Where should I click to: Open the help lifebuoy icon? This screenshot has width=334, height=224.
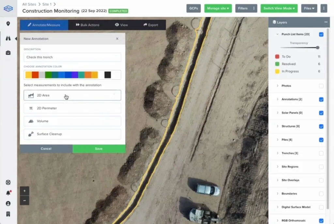8,183
